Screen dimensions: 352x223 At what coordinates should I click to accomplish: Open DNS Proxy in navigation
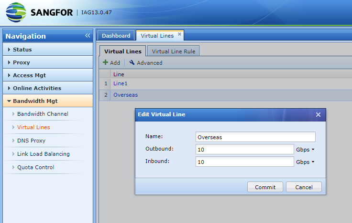click(x=31, y=141)
